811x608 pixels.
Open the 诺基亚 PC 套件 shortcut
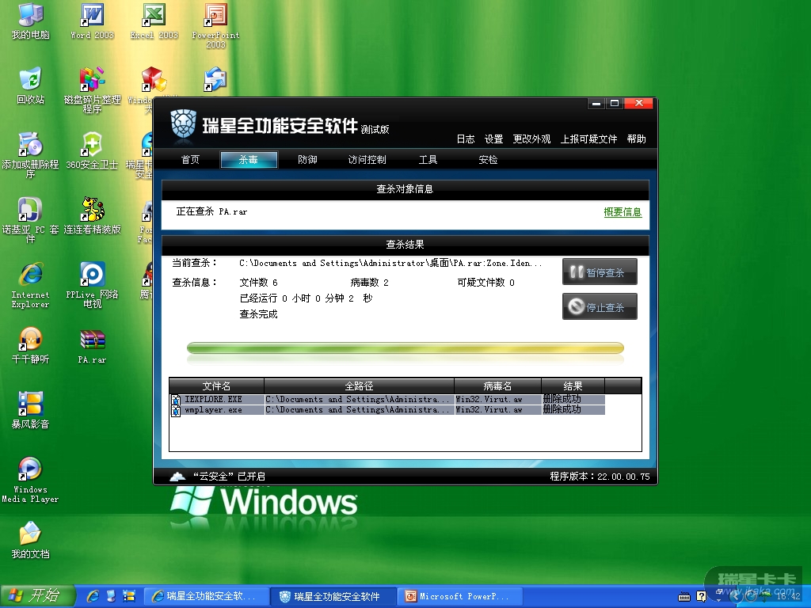pyautogui.click(x=30, y=220)
